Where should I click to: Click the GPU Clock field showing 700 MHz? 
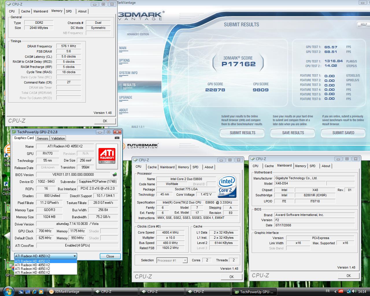click(x=45, y=231)
